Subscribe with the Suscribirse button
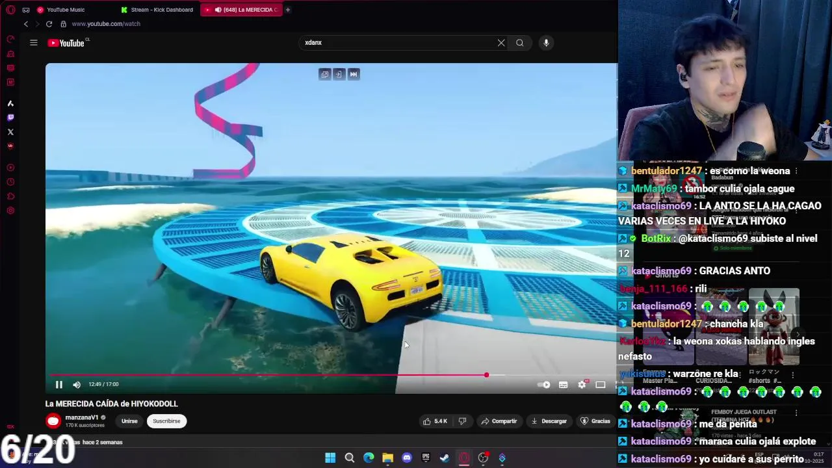832x468 pixels. click(166, 421)
